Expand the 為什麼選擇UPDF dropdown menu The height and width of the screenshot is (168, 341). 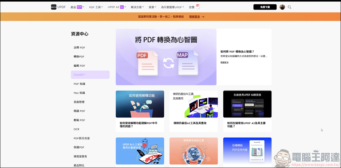click(173, 7)
